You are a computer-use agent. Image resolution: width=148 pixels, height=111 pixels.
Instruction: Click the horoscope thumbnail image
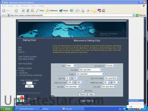[20, 99]
